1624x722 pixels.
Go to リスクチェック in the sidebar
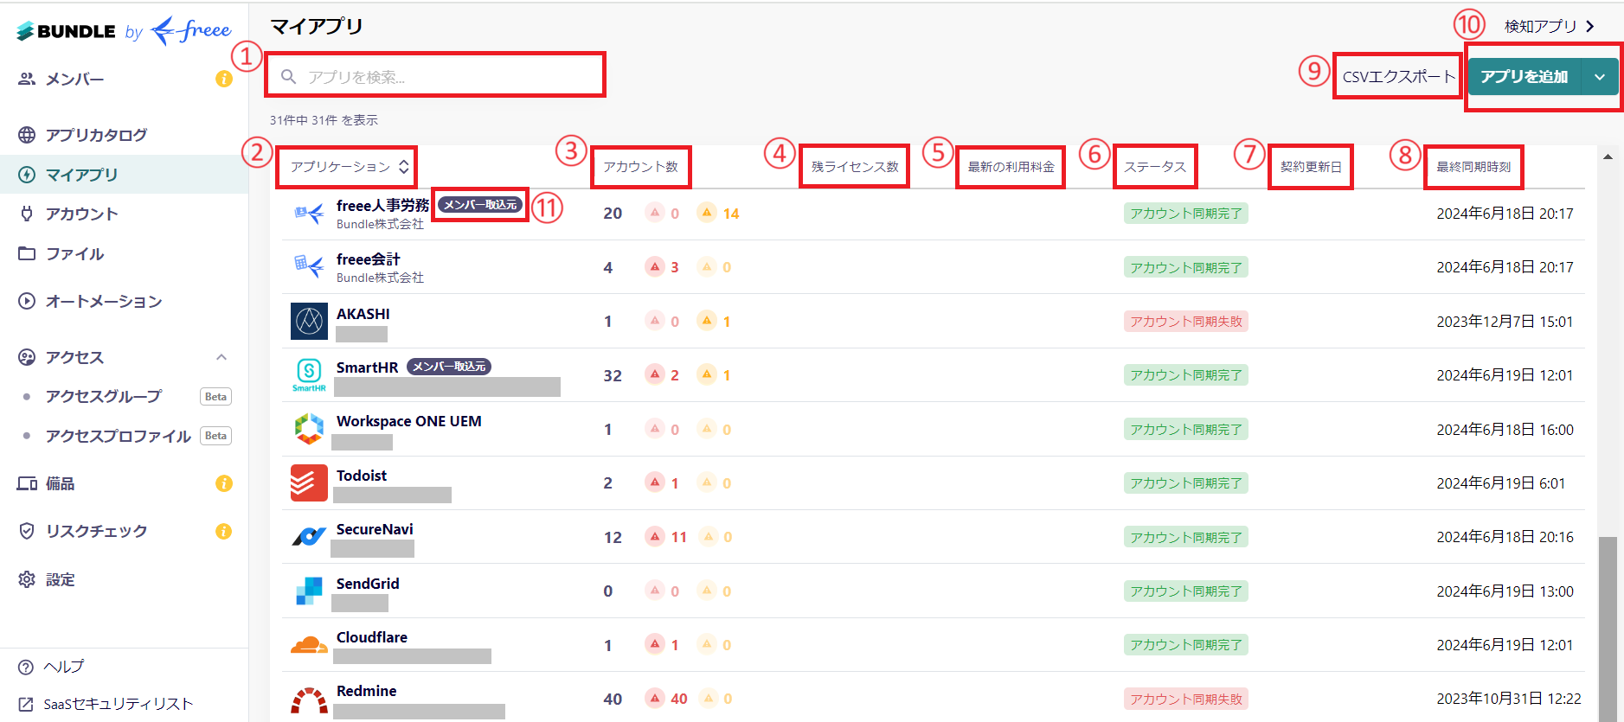coord(96,531)
